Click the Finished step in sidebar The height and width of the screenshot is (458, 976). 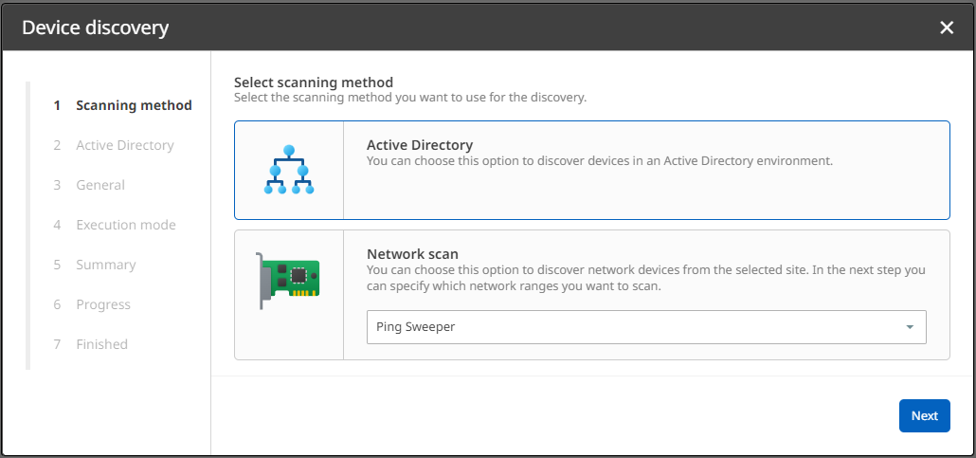click(x=101, y=344)
